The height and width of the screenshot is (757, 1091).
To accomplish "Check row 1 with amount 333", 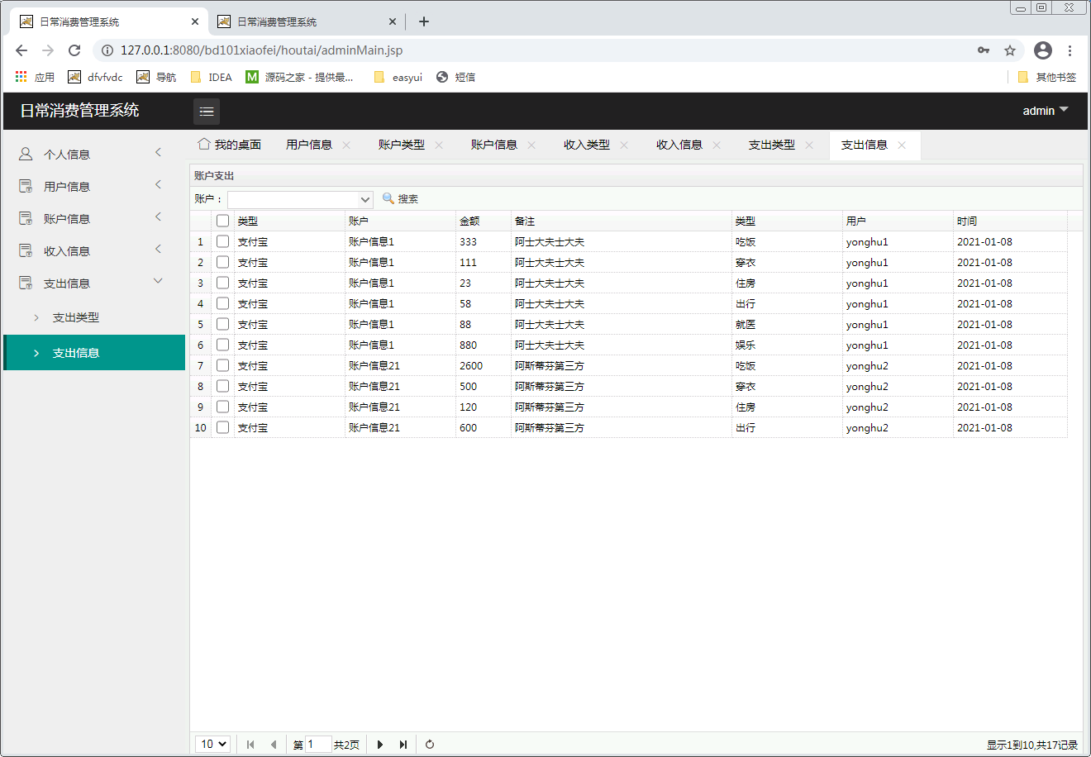I will pyautogui.click(x=222, y=241).
